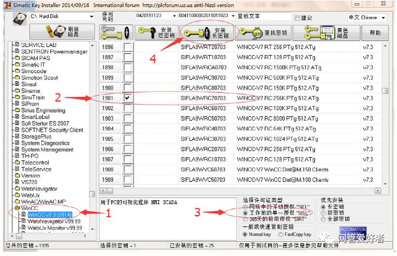Select WinCC v7.3 (2014) tree item
This screenshot has height=256, width=397.
pos(50,215)
